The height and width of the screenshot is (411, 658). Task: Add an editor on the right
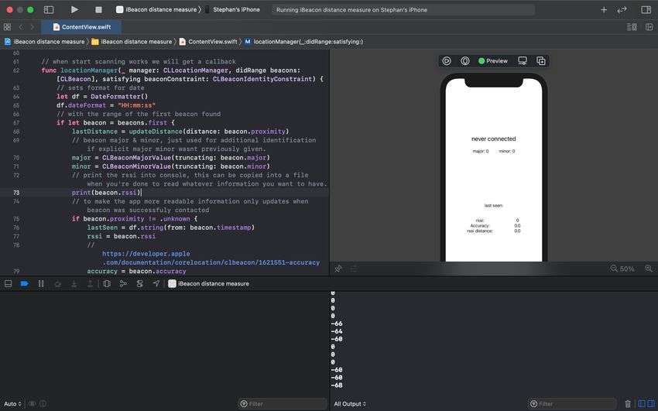coord(649,27)
